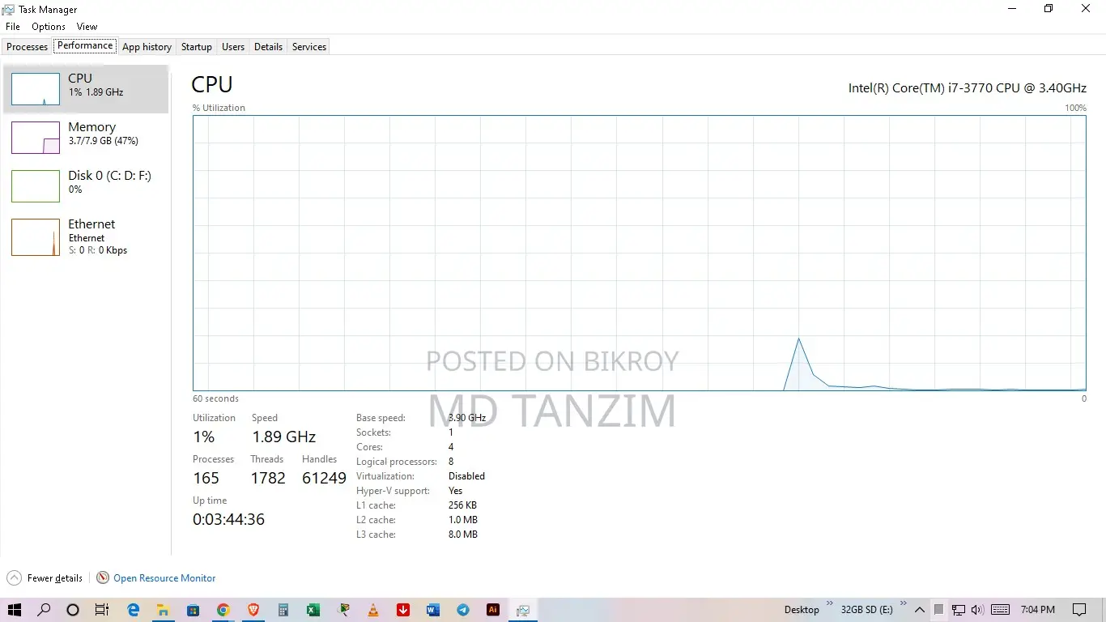
Task: Open the File menu
Action: [x=12, y=27]
